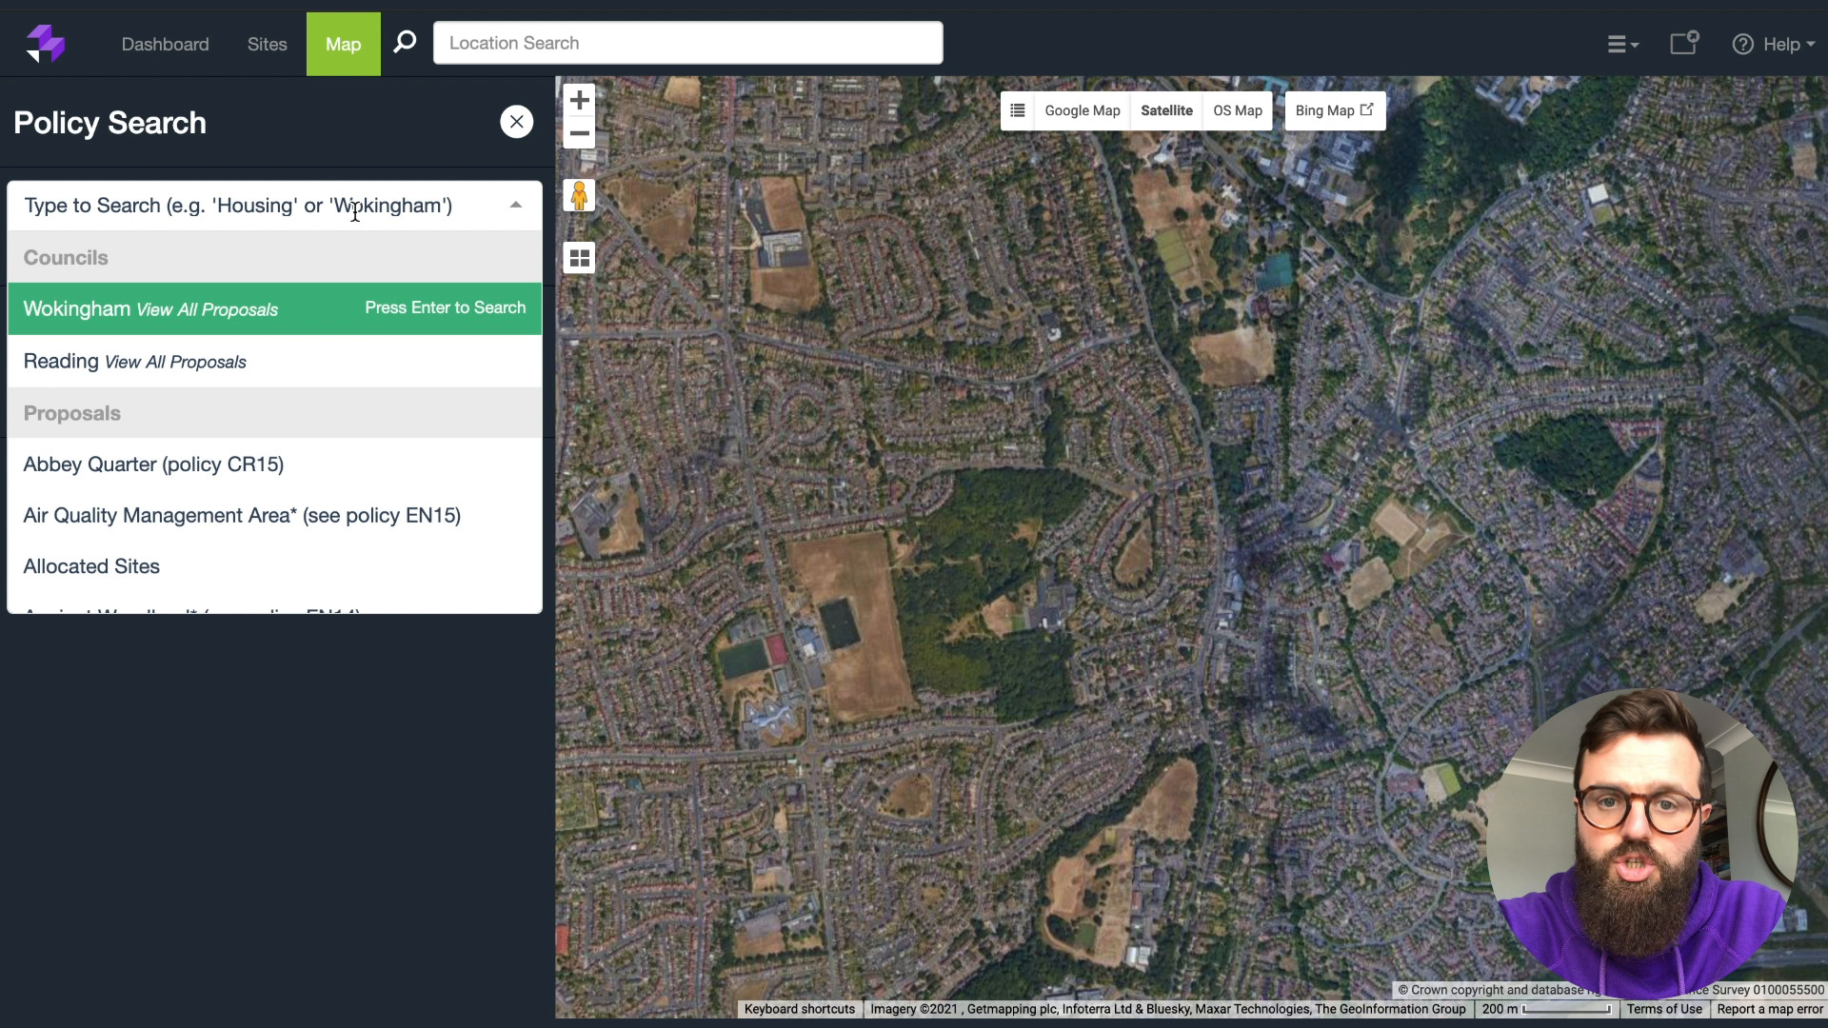Select the Street View pegman icon
Viewport: 1828px width, 1028px height.
579,195
